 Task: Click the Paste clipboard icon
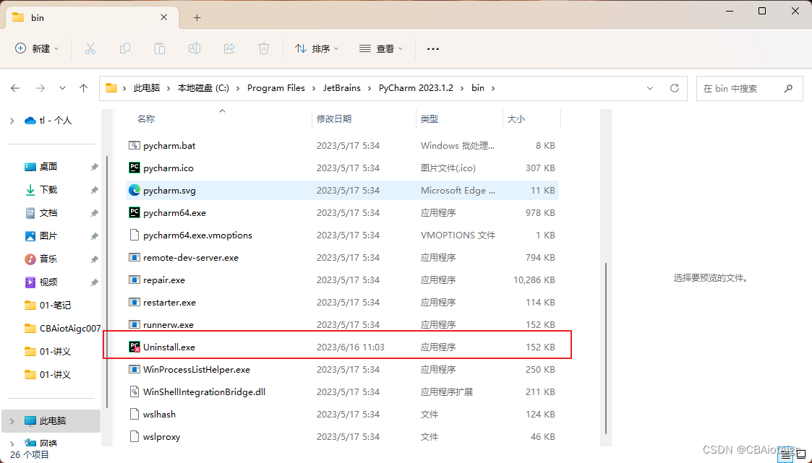(160, 48)
